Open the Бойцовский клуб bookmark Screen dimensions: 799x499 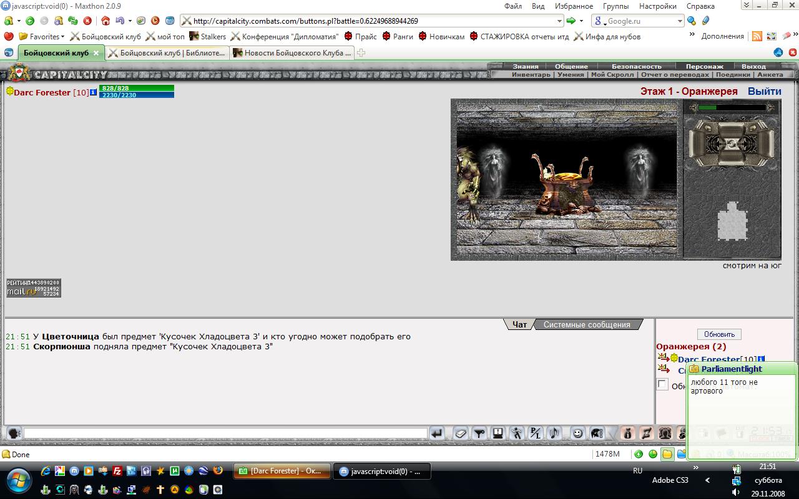pos(105,36)
